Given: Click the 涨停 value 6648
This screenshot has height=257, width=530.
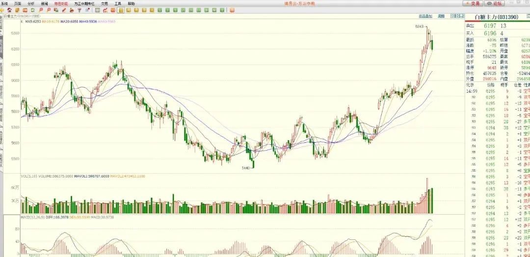Looking at the screenshot, I should coord(492,68).
